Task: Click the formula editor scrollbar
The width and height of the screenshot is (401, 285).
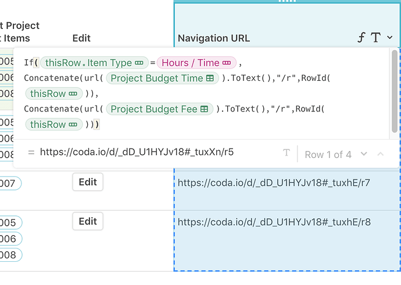Action: tap(396, 93)
